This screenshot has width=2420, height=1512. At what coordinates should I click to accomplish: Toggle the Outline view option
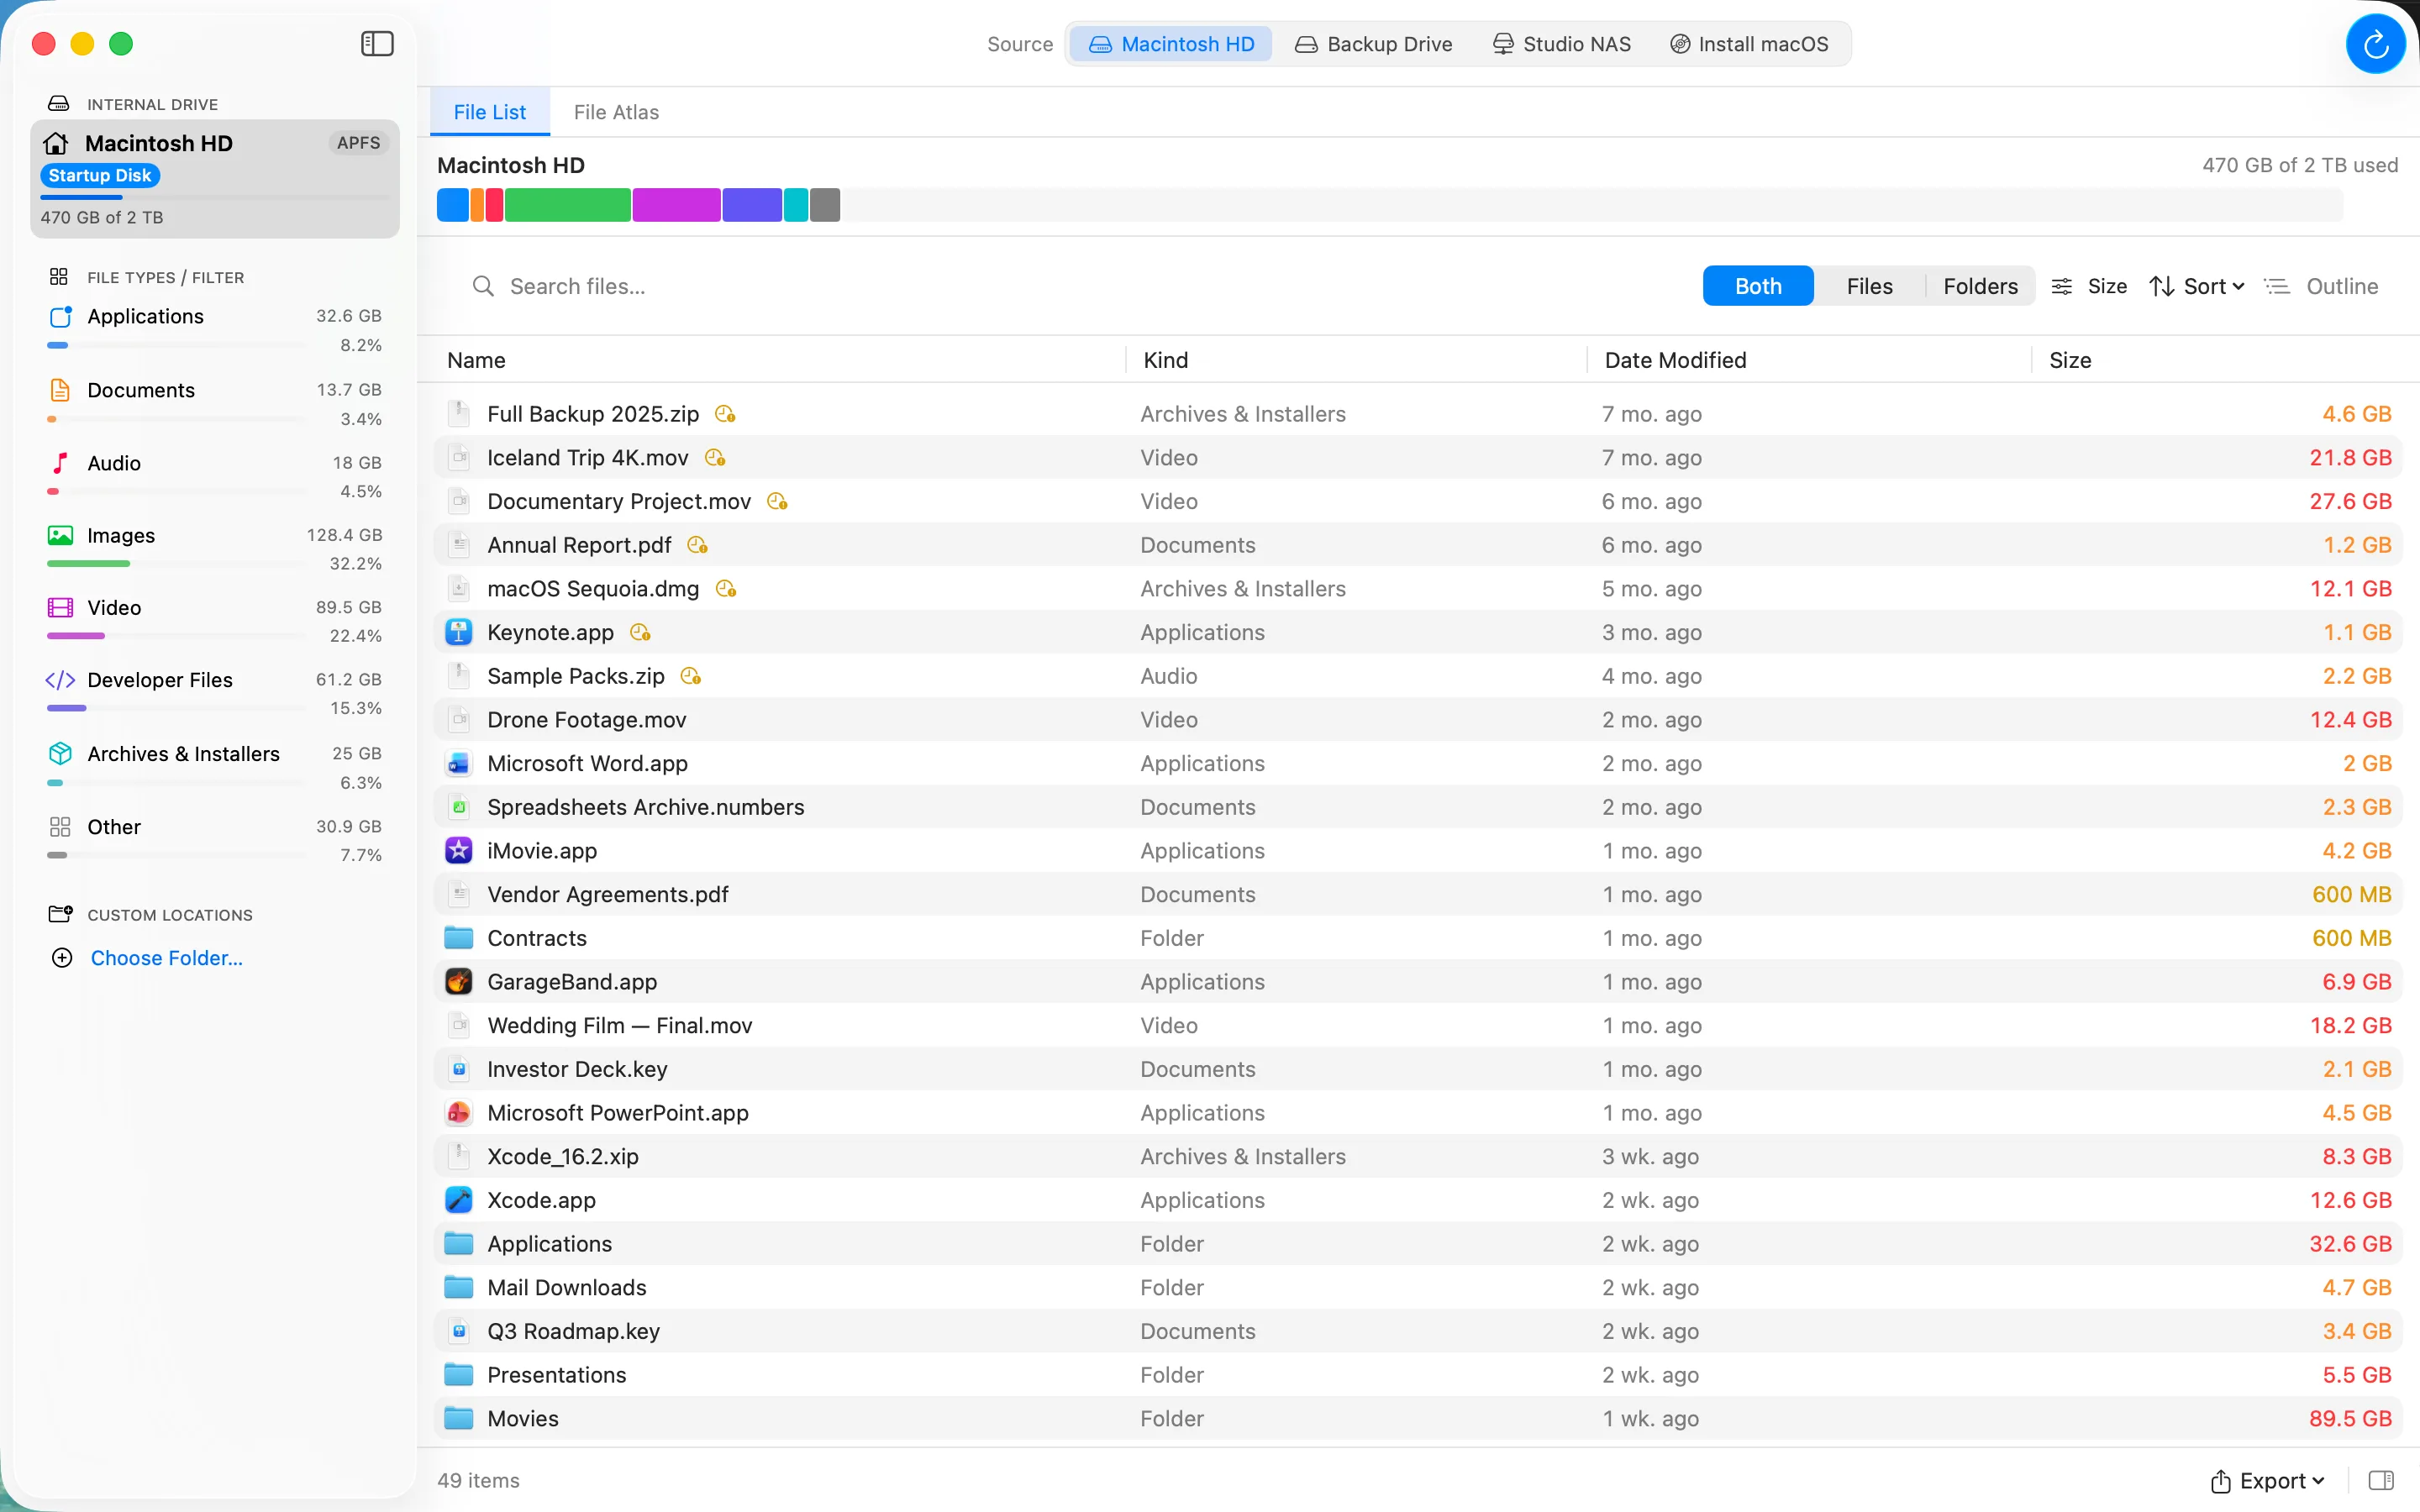coord(2321,286)
